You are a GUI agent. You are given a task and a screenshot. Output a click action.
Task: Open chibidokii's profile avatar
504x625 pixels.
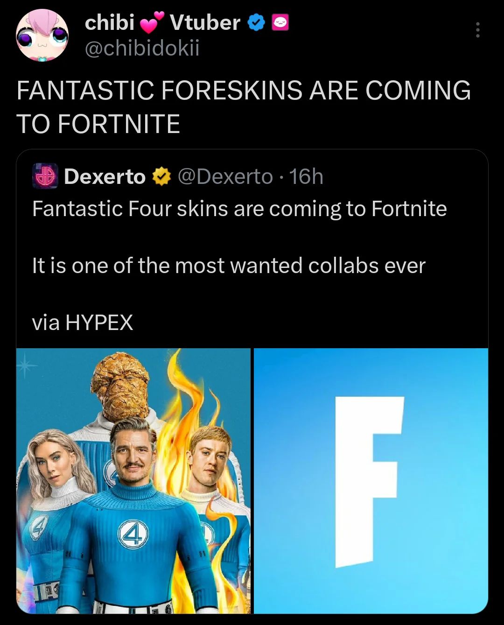coord(42,36)
